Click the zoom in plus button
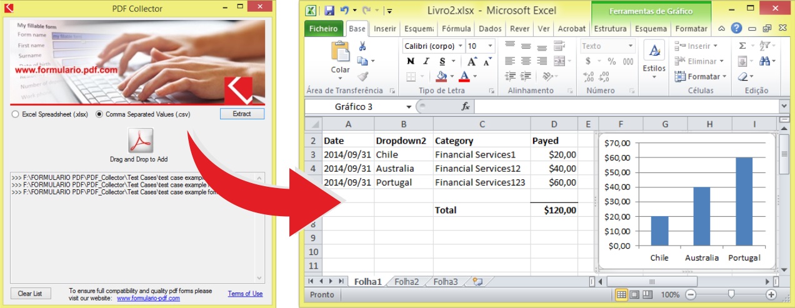This screenshot has width=795, height=308. point(771,294)
